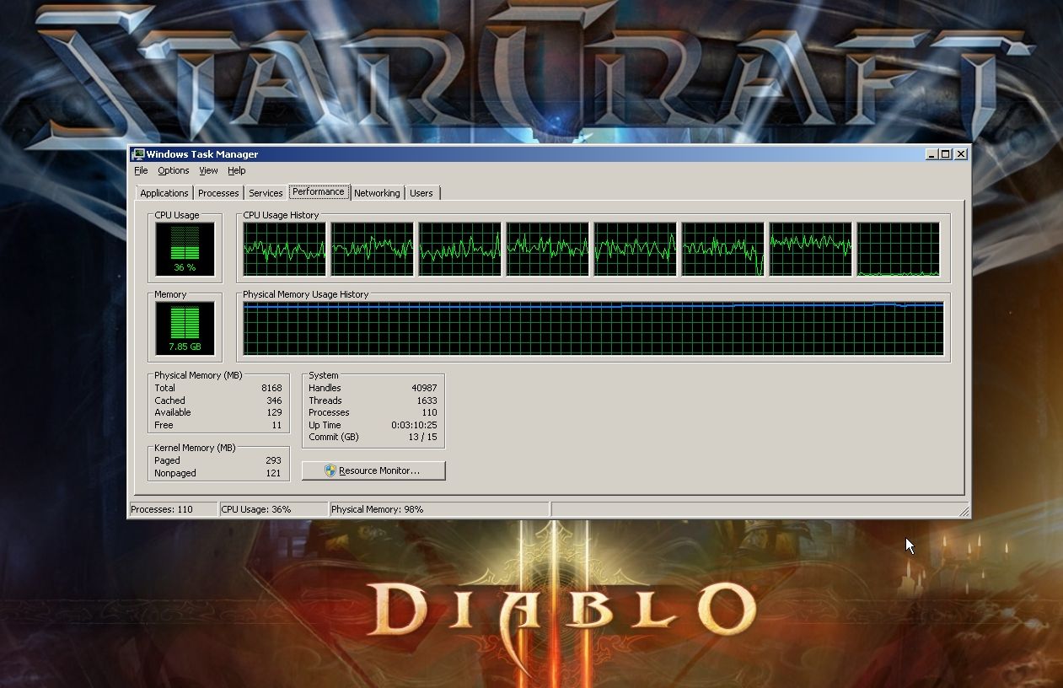Switch to the Processes tab
This screenshot has width=1063, height=688.
pyautogui.click(x=218, y=193)
